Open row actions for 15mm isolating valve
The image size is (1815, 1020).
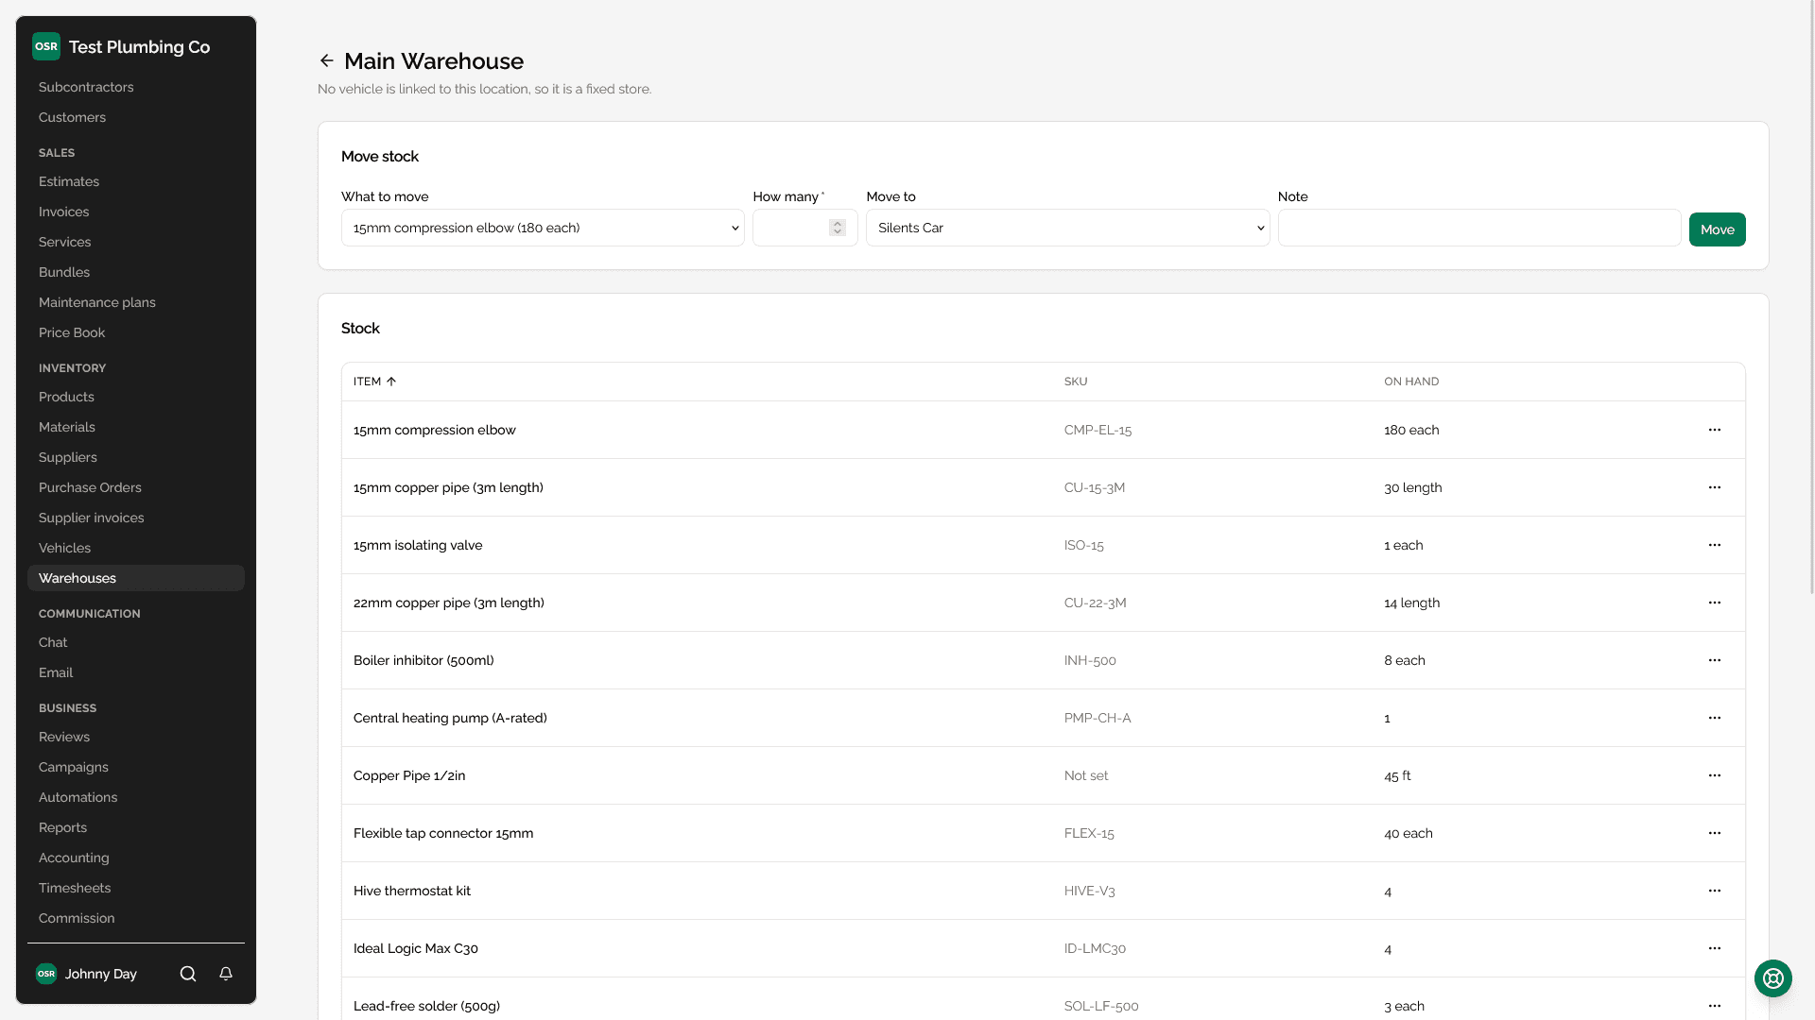point(1715,545)
